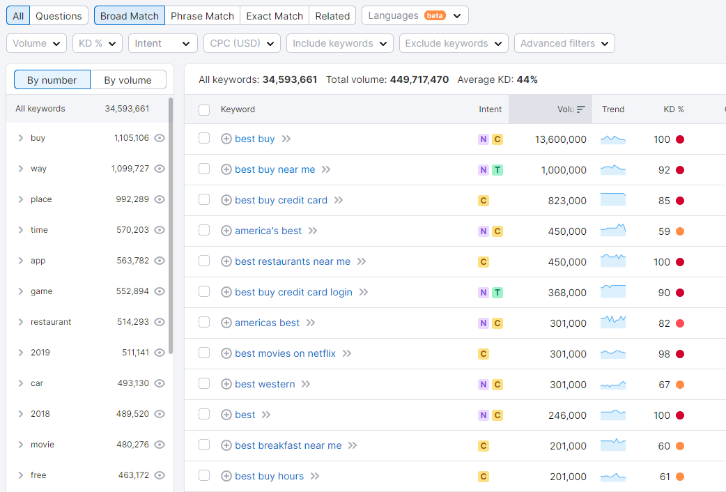Switch sidebar grouping to By volume
The width and height of the screenshot is (726, 492).
pyautogui.click(x=128, y=80)
